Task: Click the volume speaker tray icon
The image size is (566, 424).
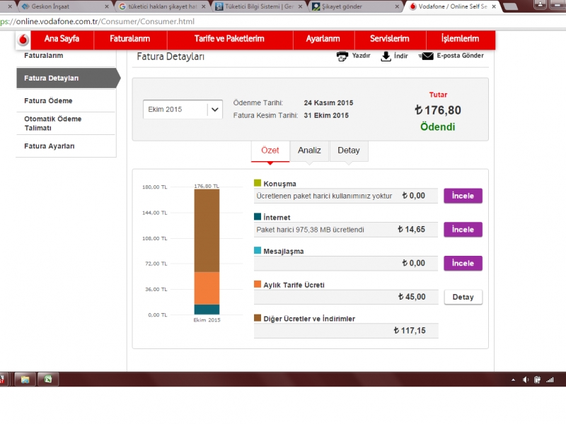Action: (x=525, y=379)
